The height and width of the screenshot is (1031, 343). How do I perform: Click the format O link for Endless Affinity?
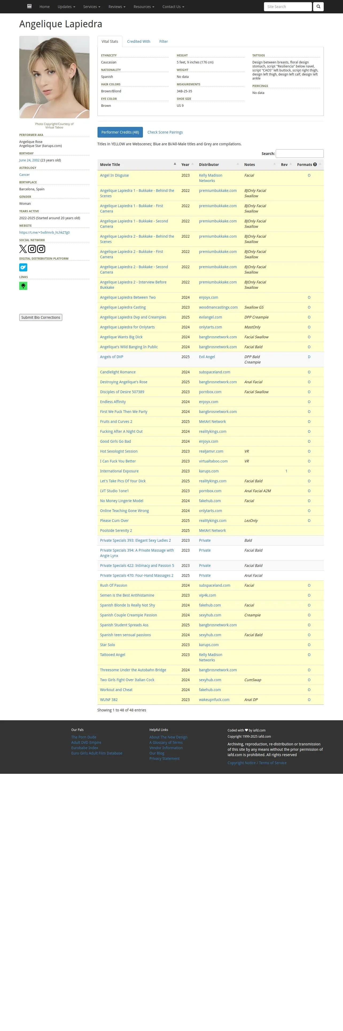pos(309,401)
